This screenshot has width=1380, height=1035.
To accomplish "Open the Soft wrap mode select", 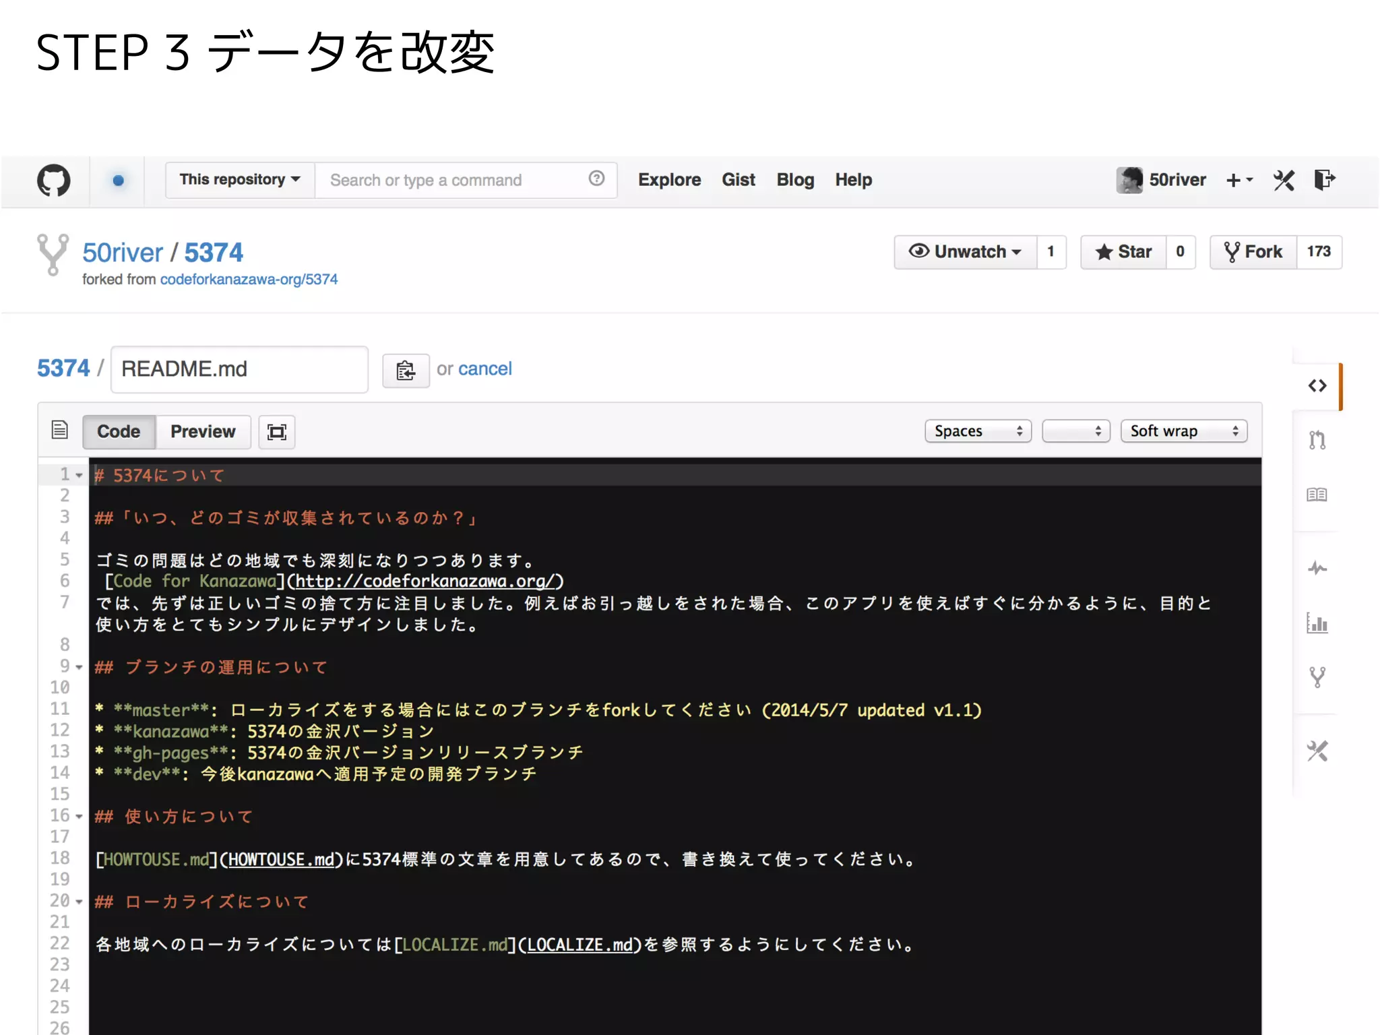I will (1184, 431).
